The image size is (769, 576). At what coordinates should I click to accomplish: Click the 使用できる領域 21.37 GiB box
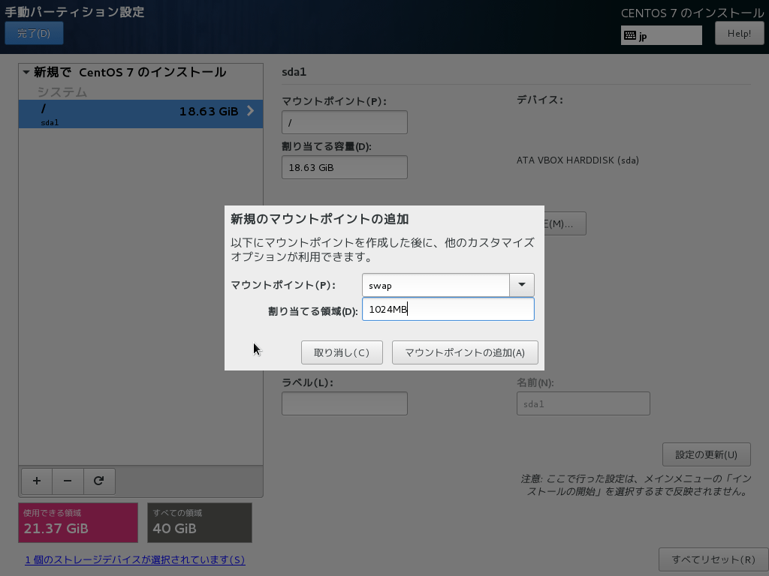tap(78, 523)
